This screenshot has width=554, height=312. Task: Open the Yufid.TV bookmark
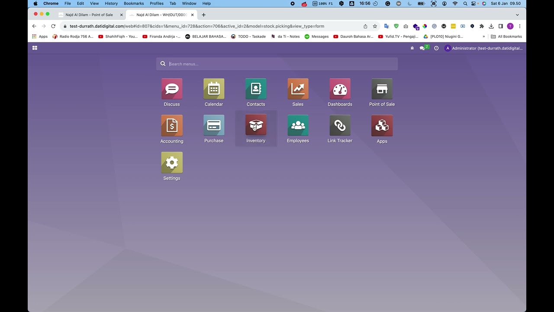pyautogui.click(x=398, y=36)
